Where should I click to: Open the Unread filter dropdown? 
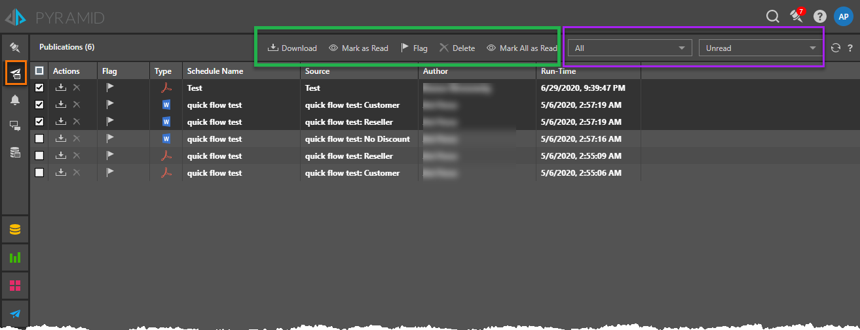point(761,48)
